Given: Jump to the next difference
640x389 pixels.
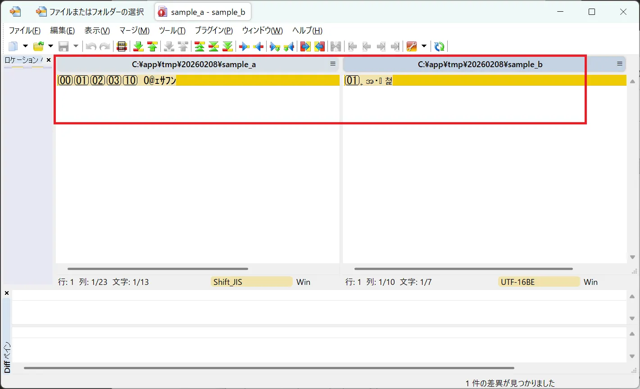Looking at the screenshot, I should (x=138, y=46).
